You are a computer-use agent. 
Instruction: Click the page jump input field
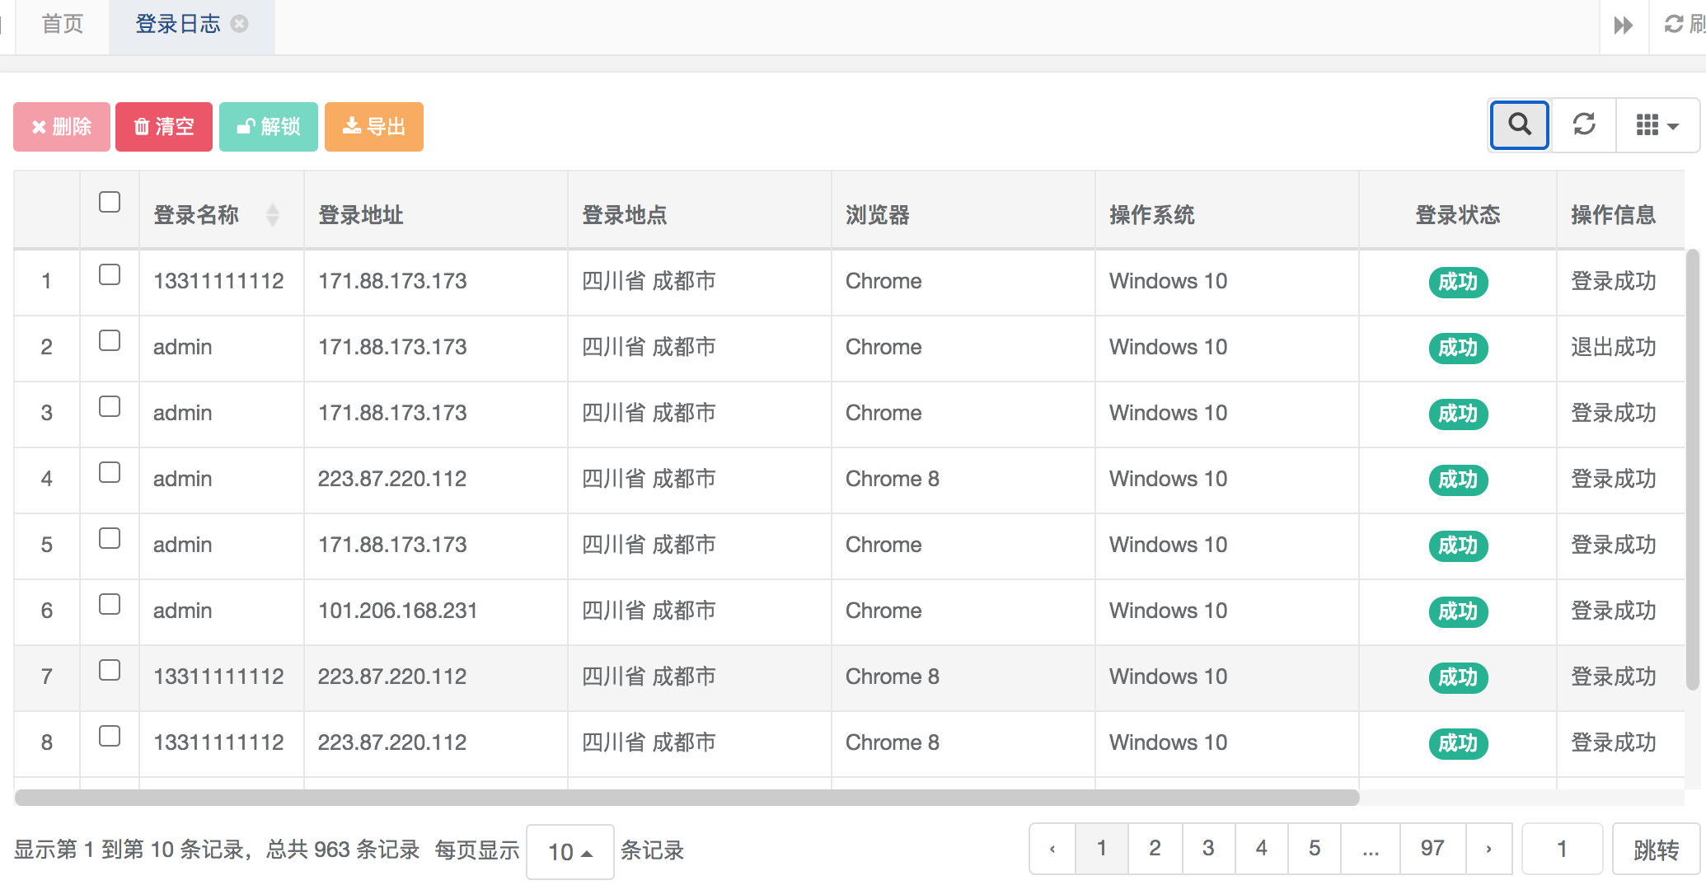[1562, 849]
